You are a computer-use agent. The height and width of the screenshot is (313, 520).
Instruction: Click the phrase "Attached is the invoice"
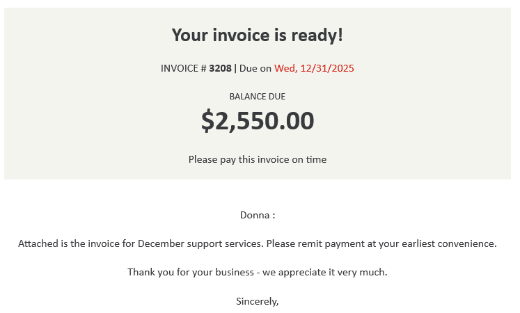pyautogui.click(x=68, y=243)
